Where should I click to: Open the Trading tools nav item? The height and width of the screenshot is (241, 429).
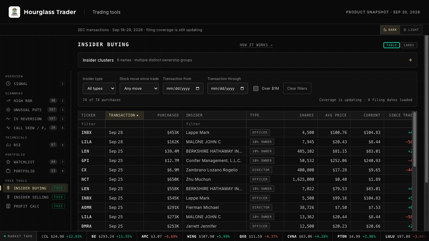point(107,12)
